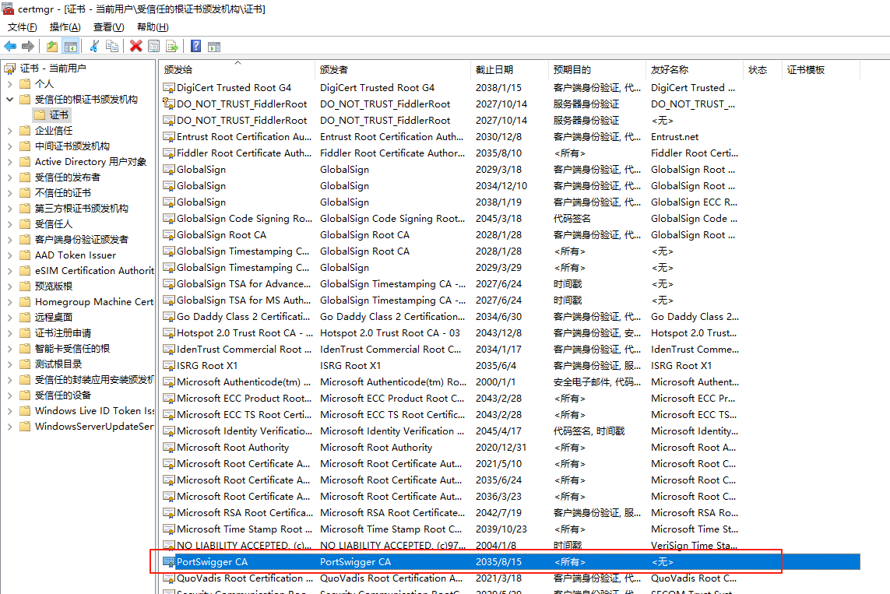Expand the 受信任人 tree node
The image size is (890, 594).
click(x=9, y=224)
